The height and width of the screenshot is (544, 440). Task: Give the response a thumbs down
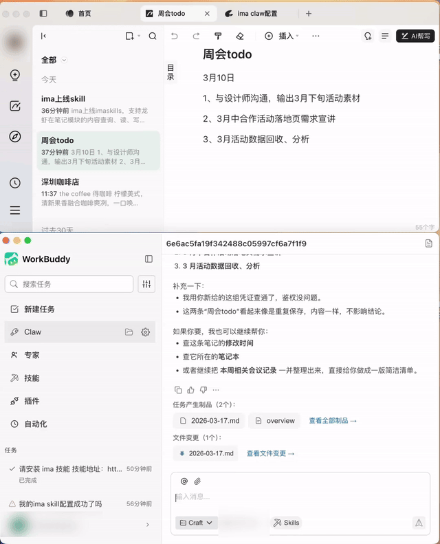click(x=203, y=390)
